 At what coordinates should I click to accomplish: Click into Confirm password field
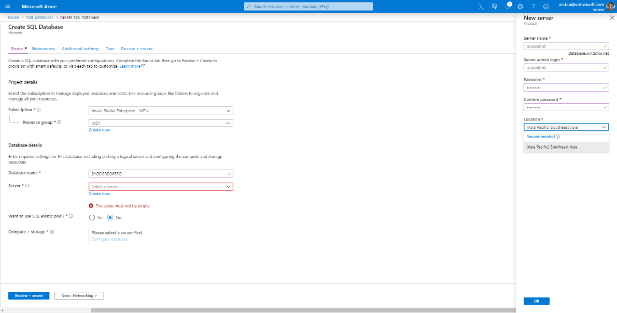pos(566,107)
